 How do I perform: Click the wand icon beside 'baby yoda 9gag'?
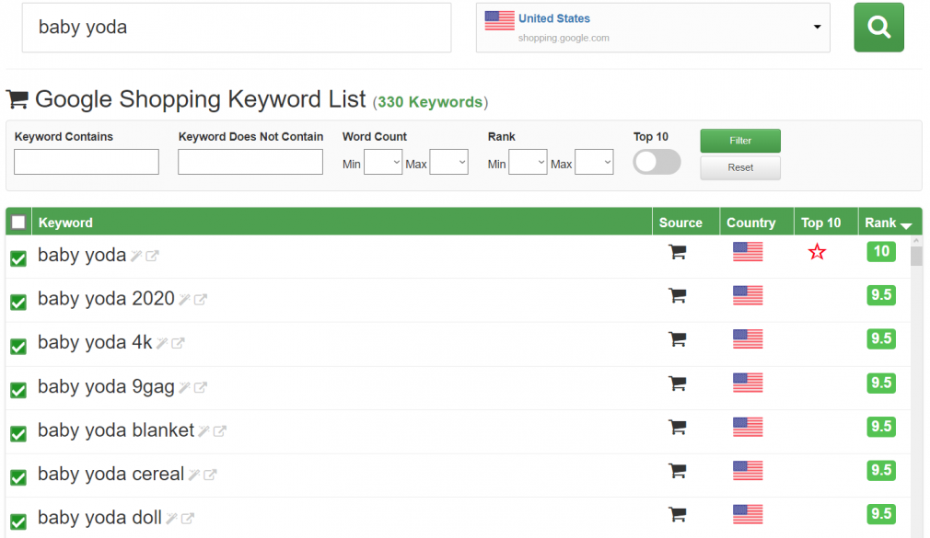click(x=184, y=387)
